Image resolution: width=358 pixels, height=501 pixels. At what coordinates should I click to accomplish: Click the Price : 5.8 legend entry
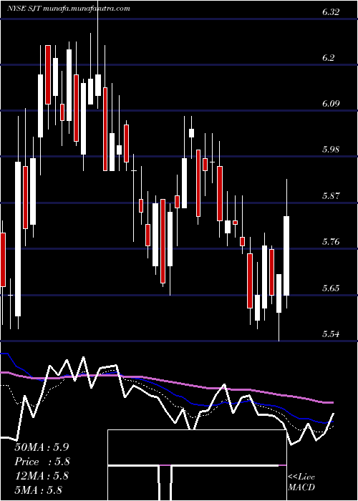tap(42, 462)
